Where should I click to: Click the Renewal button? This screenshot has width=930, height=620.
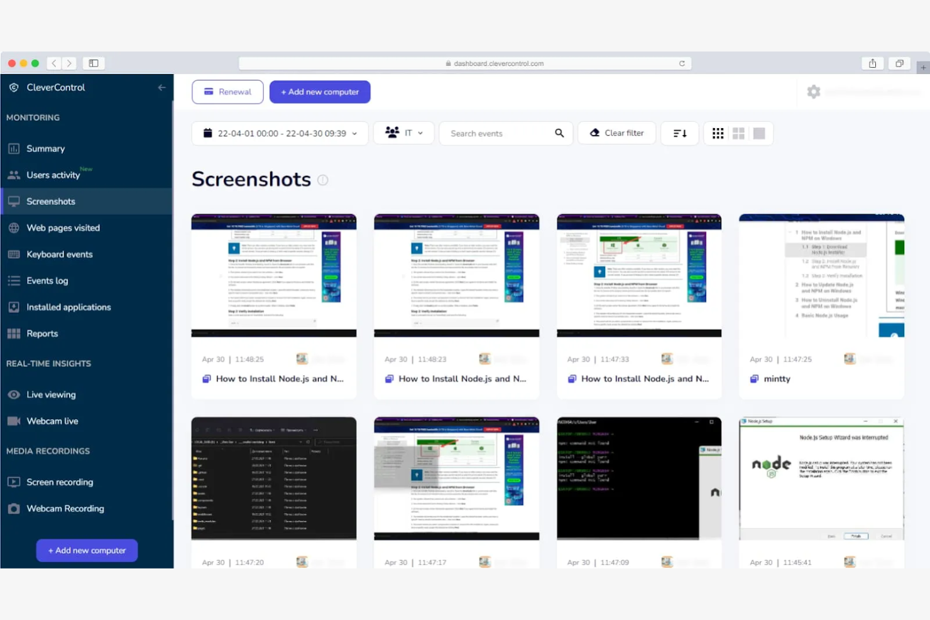tap(227, 92)
